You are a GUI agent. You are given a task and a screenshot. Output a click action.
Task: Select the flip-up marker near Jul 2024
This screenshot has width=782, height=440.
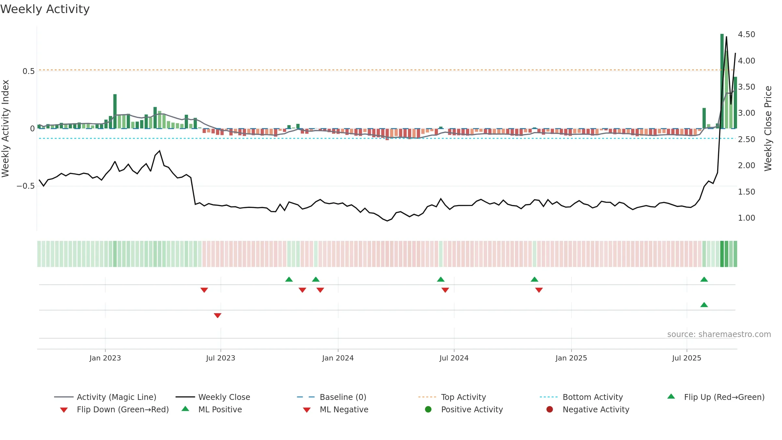coord(441,279)
